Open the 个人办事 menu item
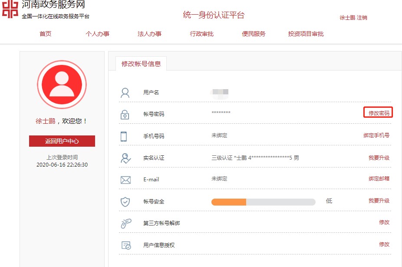The image size is (402, 267). [98, 34]
